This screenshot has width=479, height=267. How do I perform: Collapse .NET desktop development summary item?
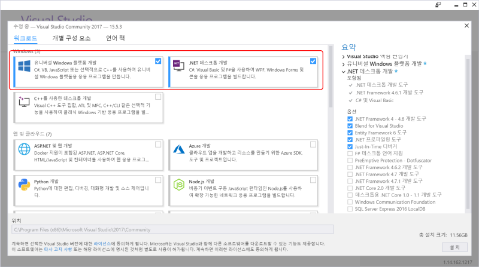[343, 72]
